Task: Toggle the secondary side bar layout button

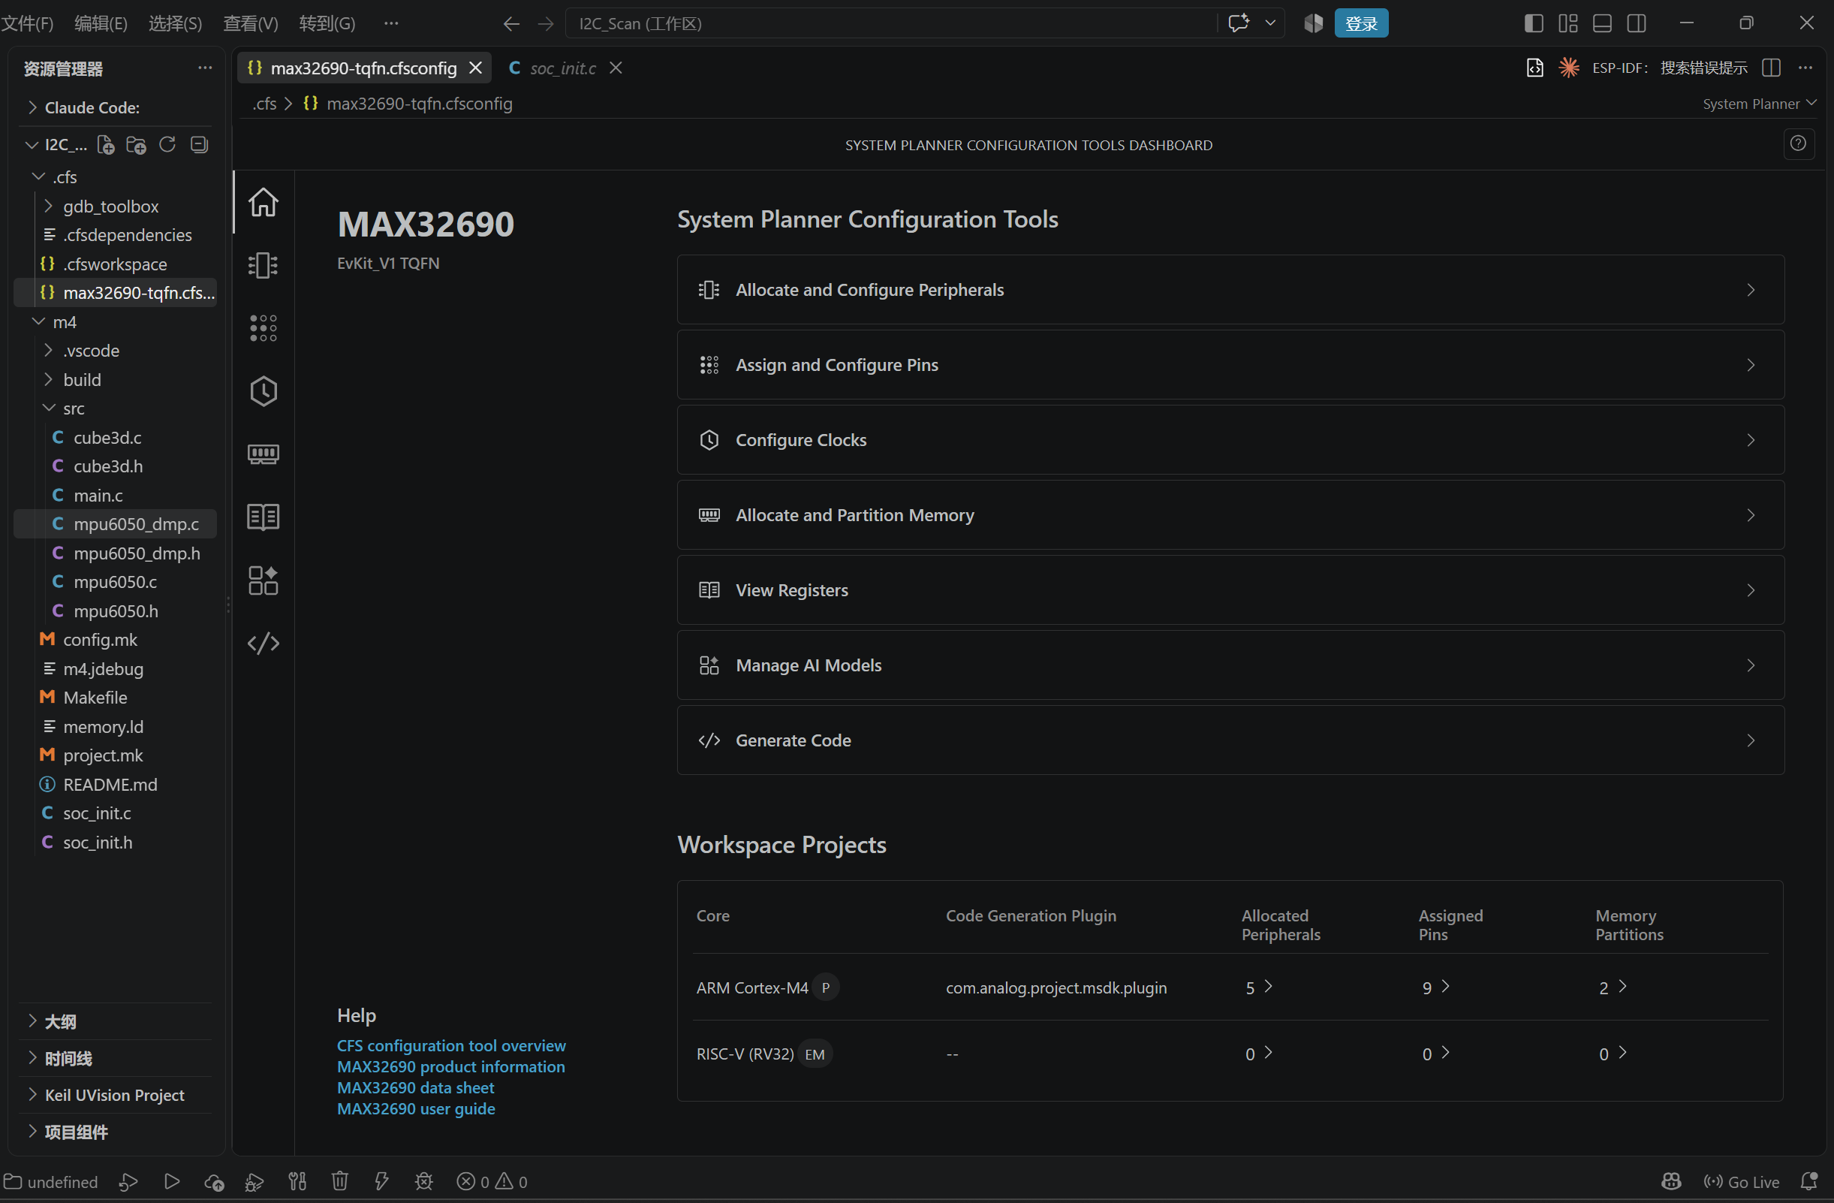Action: tap(1637, 23)
